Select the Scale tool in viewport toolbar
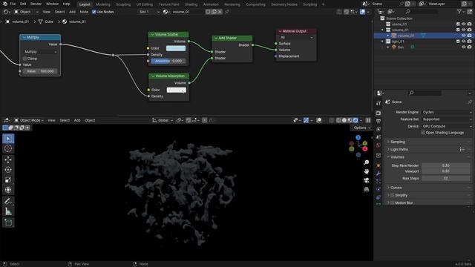The height and width of the screenshot is (267, 475). pyautogui.click(x=8, y=179)
